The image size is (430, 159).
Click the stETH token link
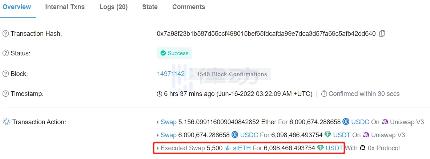tap(242, 148)
